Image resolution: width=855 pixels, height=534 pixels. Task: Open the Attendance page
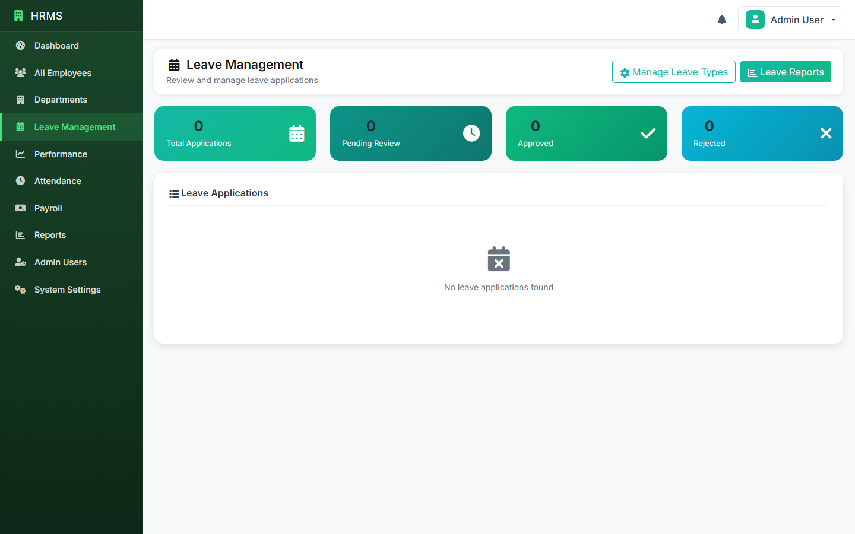pyautogui.click(x=71, y=181)
